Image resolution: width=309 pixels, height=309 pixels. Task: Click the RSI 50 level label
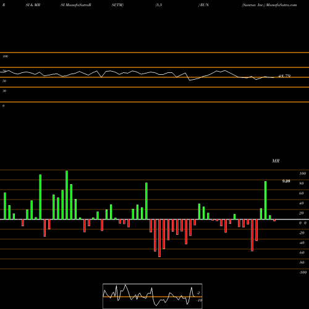[4, 81]
